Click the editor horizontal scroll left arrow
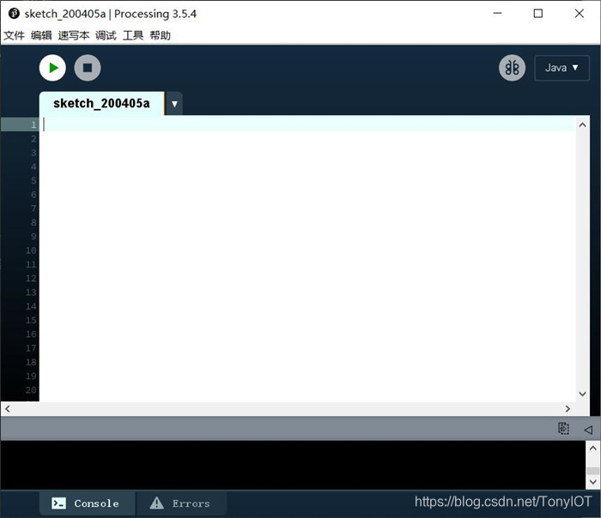This screenshot has height=518, width=601. (x=7, y=408)
